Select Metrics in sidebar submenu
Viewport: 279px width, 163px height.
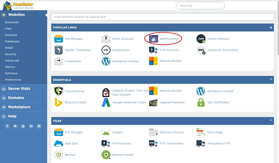(x=10, y=67)
